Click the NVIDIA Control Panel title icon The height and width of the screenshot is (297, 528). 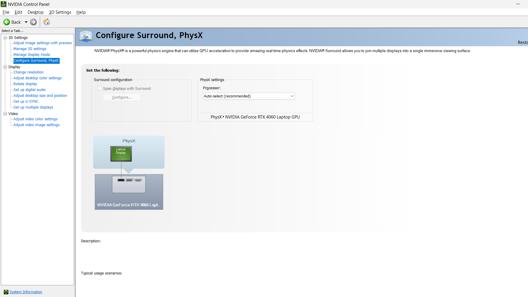coord(4,4)
